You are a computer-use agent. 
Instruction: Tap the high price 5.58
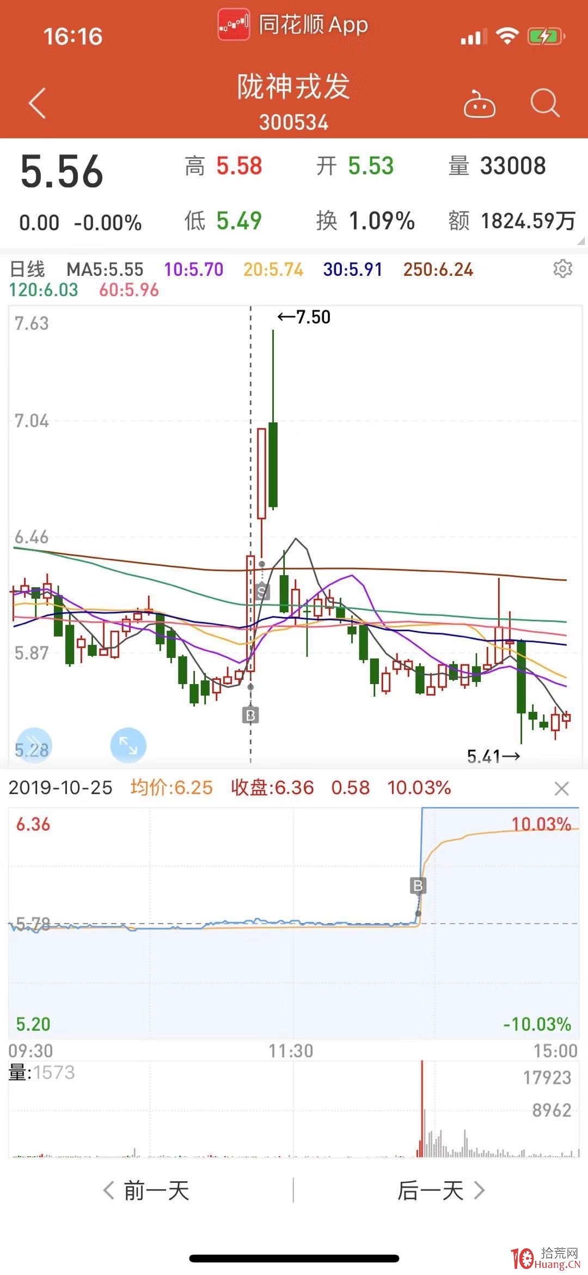click(x=239, y=166)
